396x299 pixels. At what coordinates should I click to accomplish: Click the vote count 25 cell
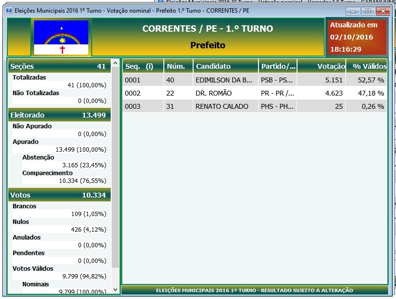point(321,106)
